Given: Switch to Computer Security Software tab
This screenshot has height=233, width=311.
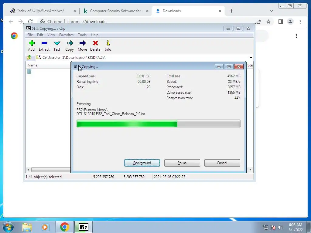Looking at the screenshot, I should [115, 11].
